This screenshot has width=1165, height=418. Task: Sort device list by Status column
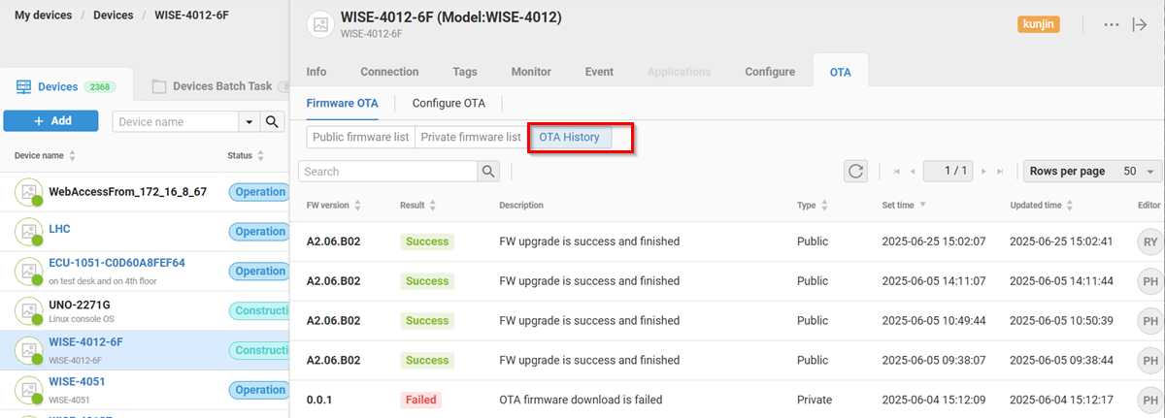click(260, 155)
